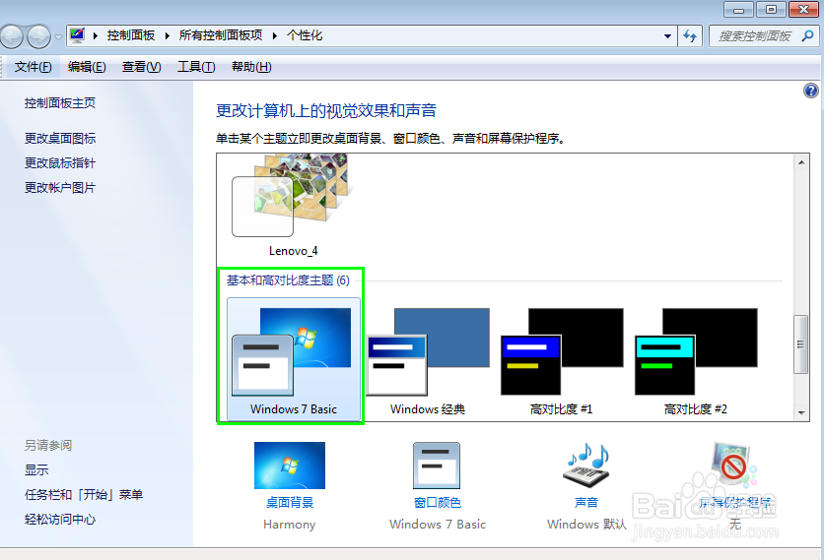Click the 基本和高对比度主题 (6) group header
The width and height of the screenshot is (824, 560).
coord(288,280)
